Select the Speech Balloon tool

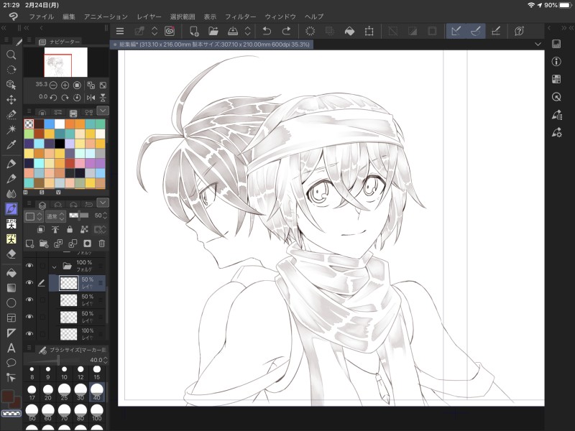coord(11,363)
